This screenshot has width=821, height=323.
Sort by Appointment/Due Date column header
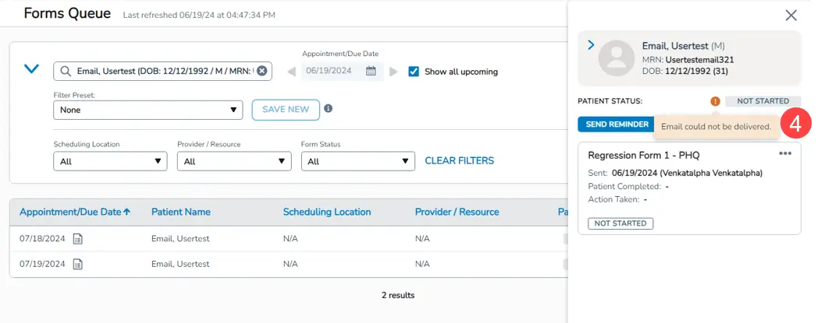(75, 212)
